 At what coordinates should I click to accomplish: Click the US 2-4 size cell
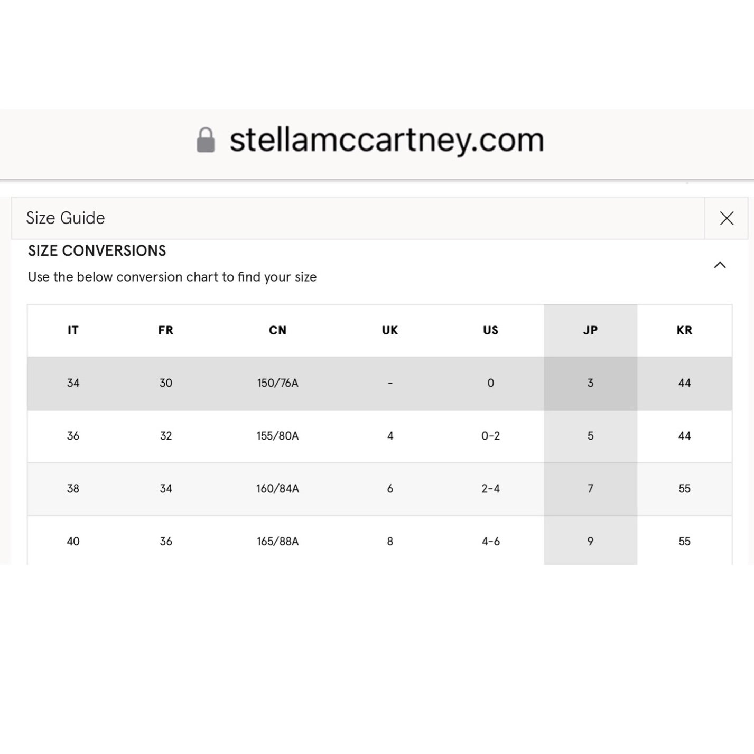[x=490, y=489]
